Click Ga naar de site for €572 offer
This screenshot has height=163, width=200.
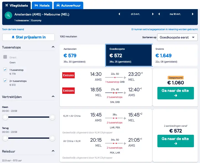pyautogui.click(x=175, y=141)
